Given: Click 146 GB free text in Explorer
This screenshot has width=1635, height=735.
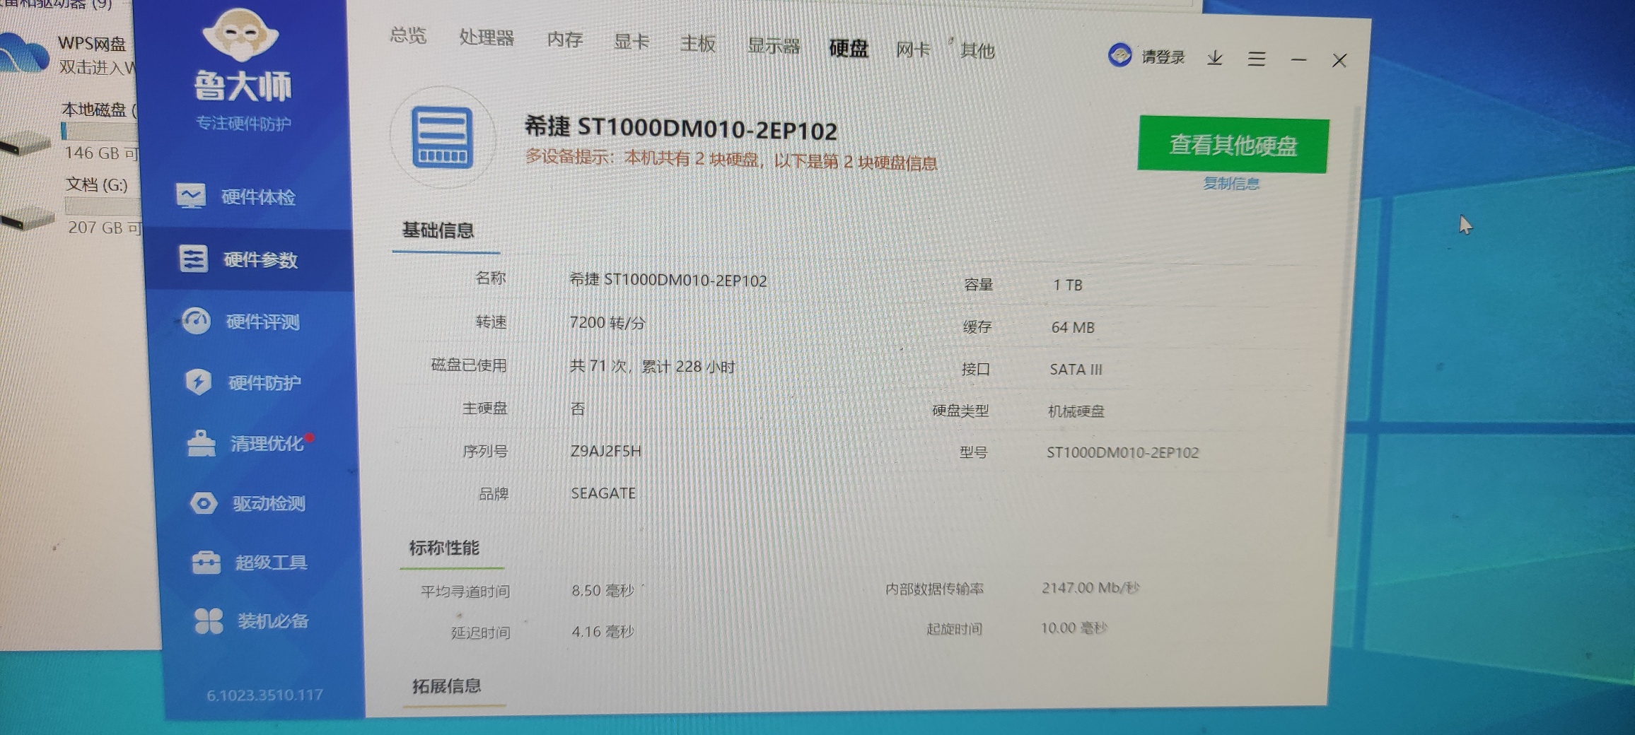Looking at the screenshot, I should point(101,153).
